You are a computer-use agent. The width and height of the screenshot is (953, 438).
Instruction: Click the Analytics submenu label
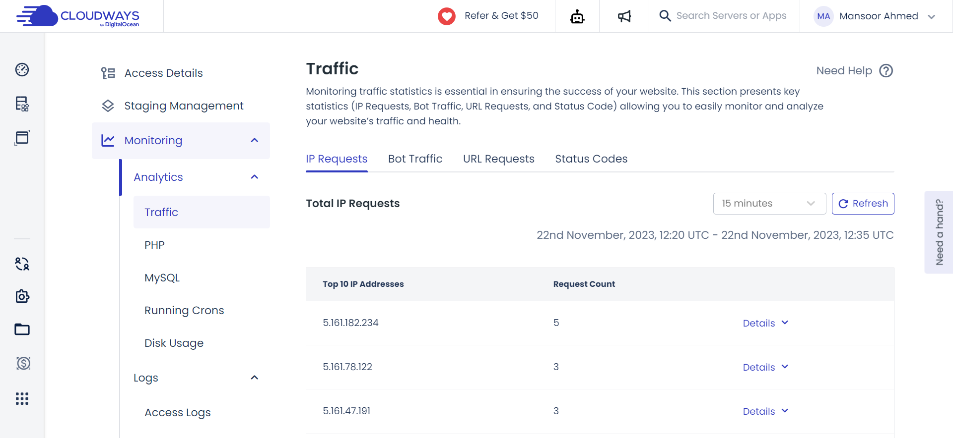(x=158, y=177)
